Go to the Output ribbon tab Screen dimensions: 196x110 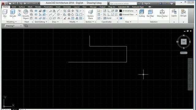[102, 7]
